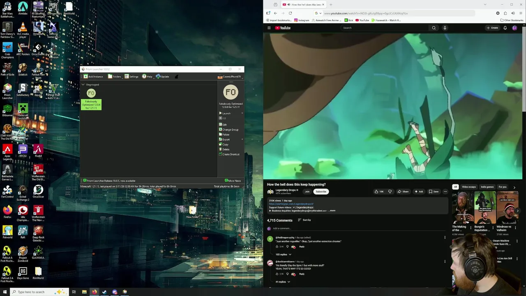Open The Making of the... short thumbnail
The width and height of the screenshot is (526, 296).
[462, 208]
